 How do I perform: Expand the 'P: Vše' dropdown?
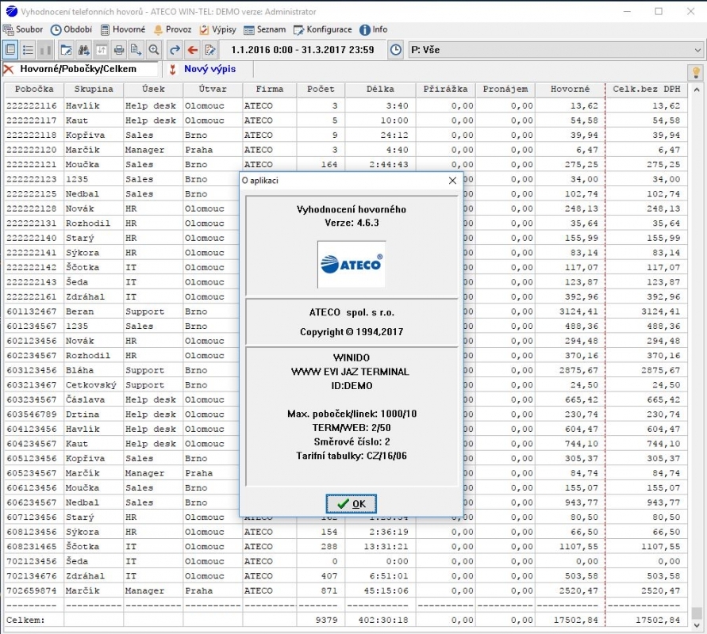click(697, 50)
